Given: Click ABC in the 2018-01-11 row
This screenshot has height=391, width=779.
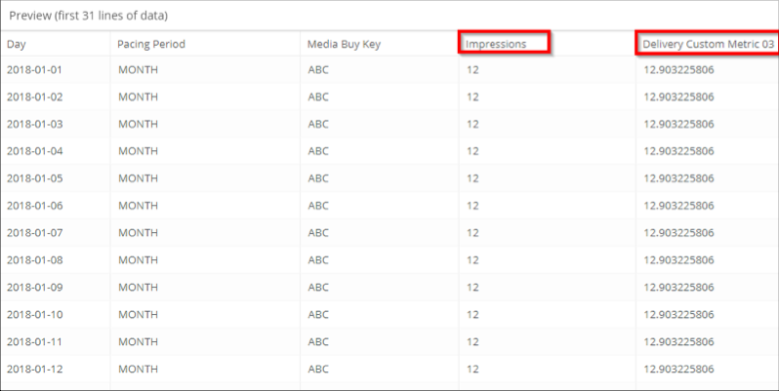Looking at the screenshot, I should [318, 342].
